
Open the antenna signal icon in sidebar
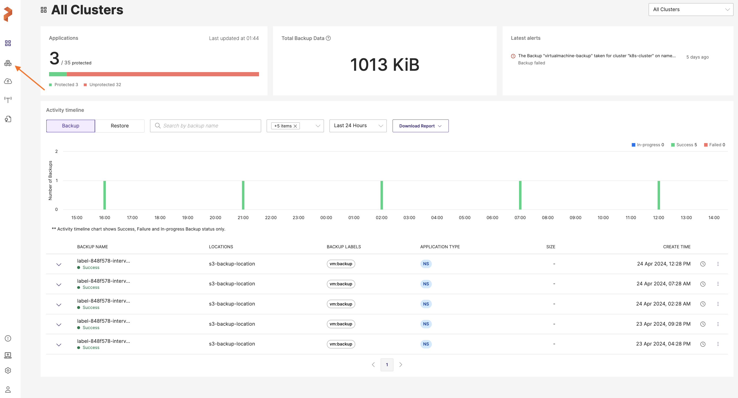pyautogui.click(x=8, y=100)
